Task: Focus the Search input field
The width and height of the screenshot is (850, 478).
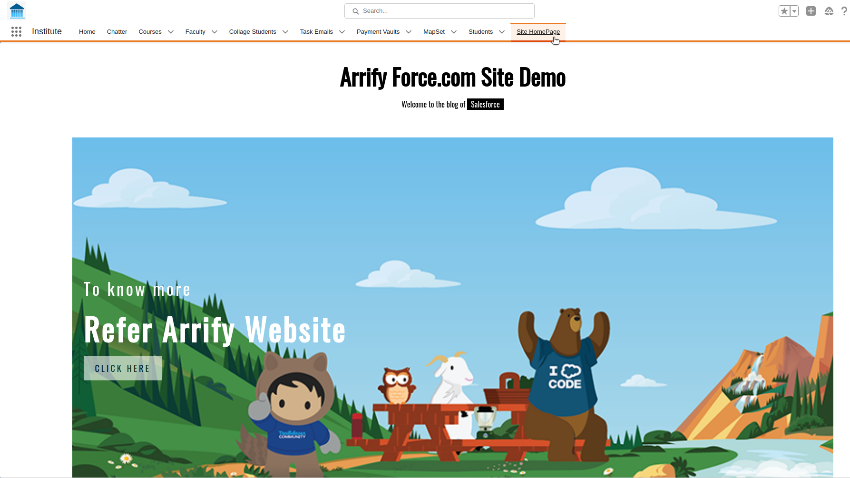Action: (439, 11)
